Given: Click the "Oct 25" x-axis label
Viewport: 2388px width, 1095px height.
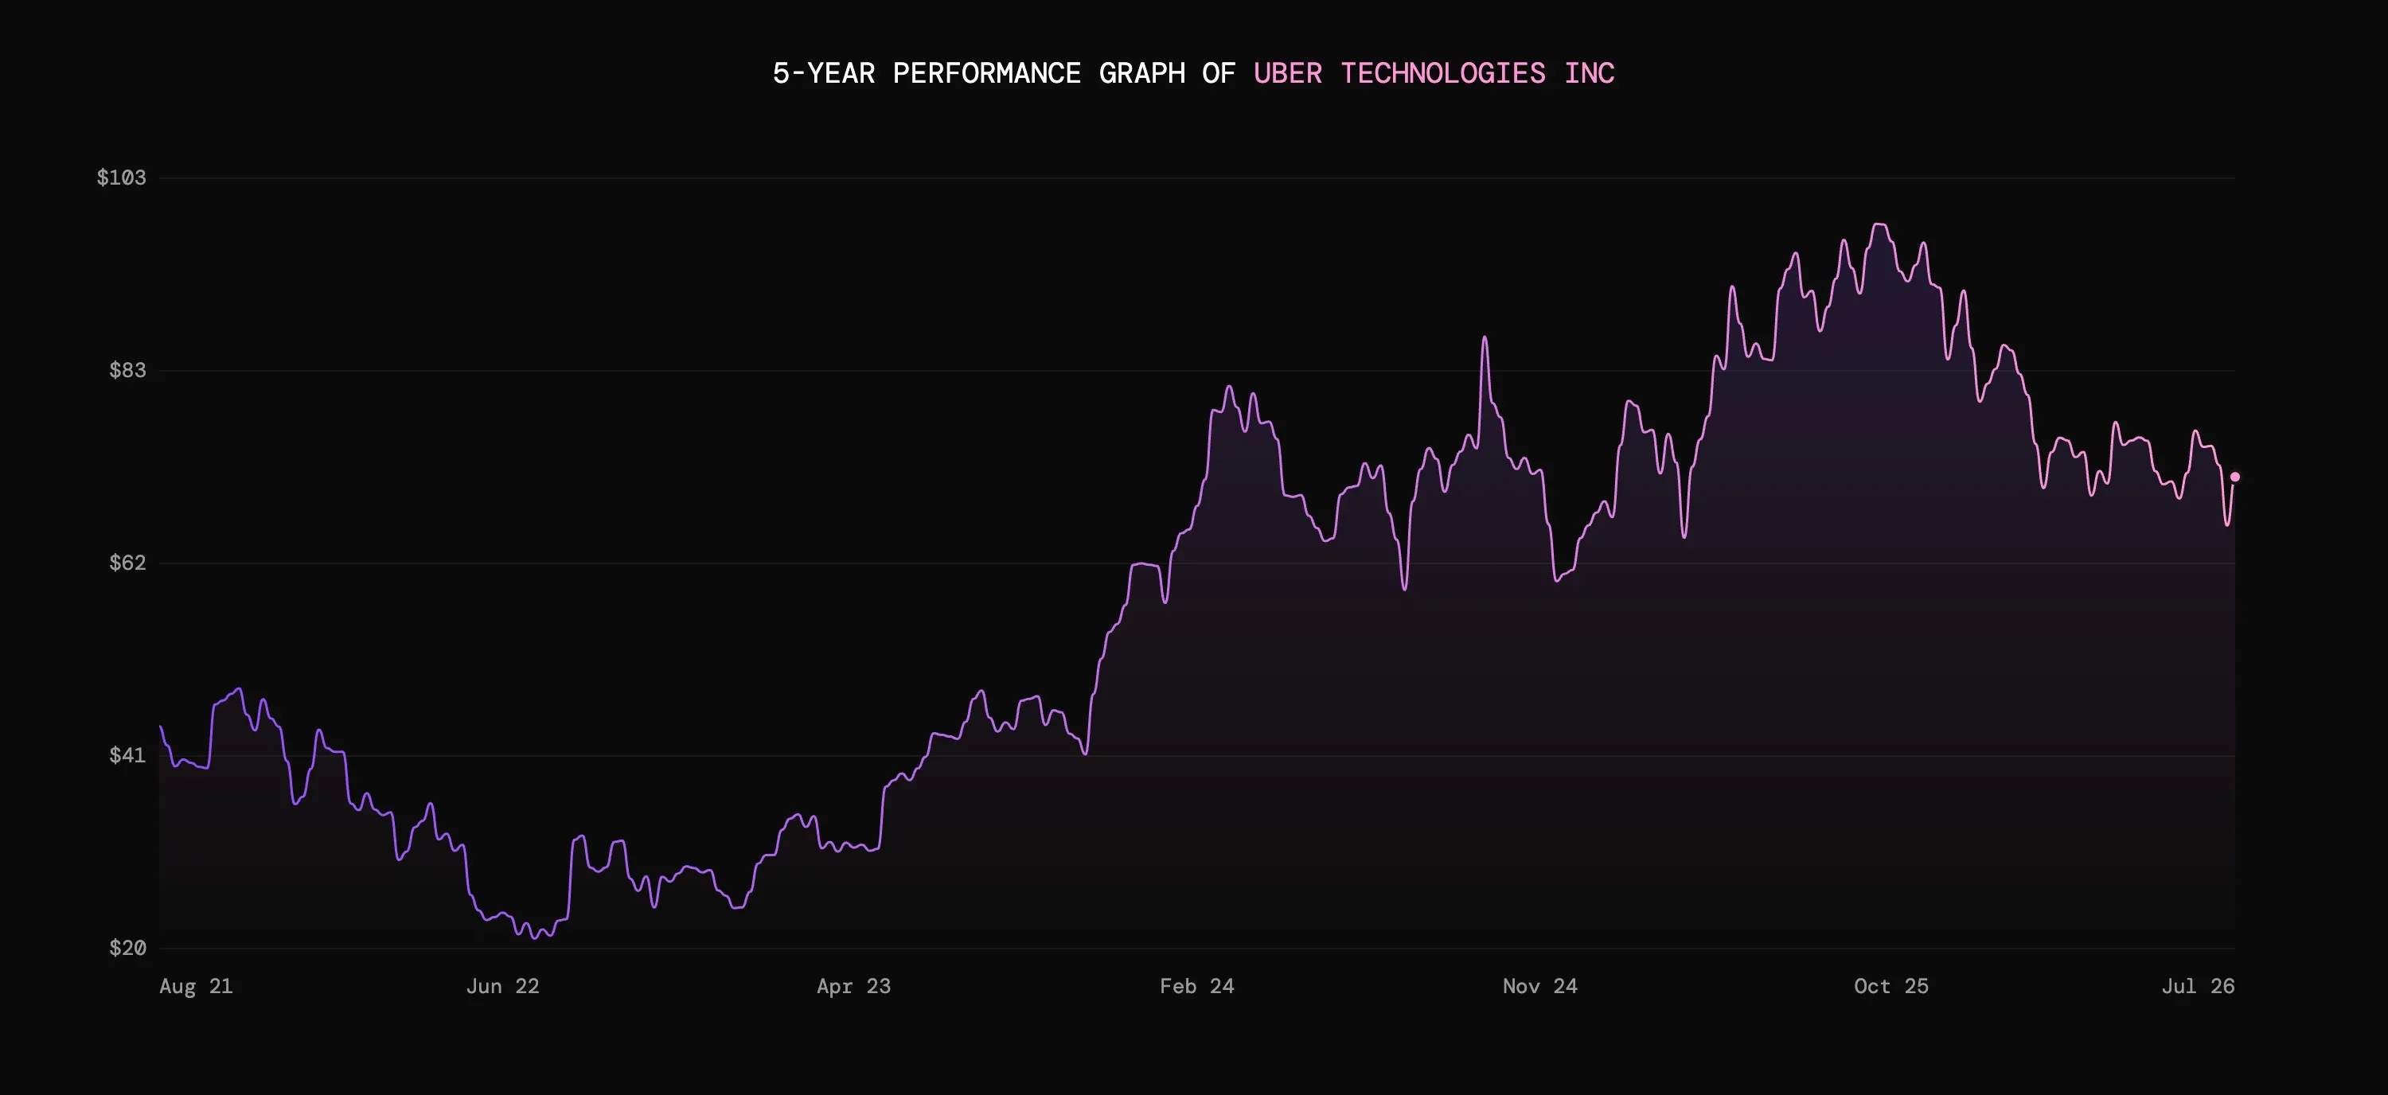Looking at the screenshot, I should [x=1891, y=986].
